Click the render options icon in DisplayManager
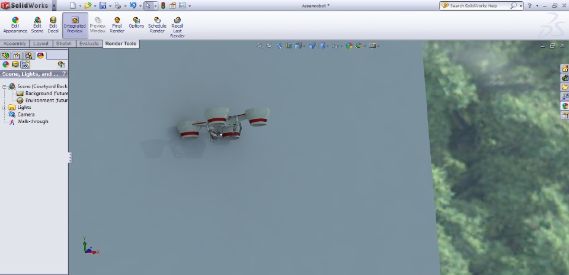Screen dimensions: 569x275 click(x=61, y=64)
